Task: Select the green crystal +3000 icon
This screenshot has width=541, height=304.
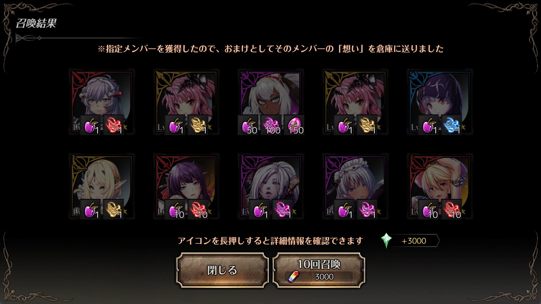Action: click(386, 241)
